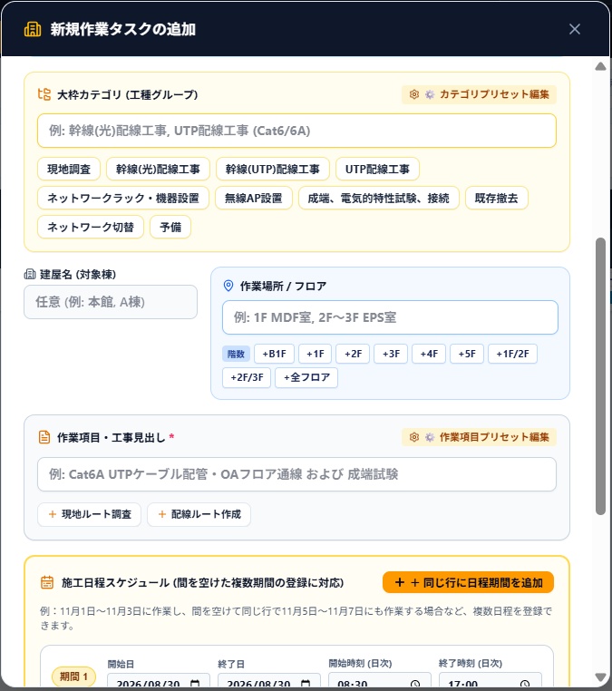Image resolution: width=612 pixels, height=691 pixels.
Task: Add +全フロア option
Action: [x=306, y=377]
